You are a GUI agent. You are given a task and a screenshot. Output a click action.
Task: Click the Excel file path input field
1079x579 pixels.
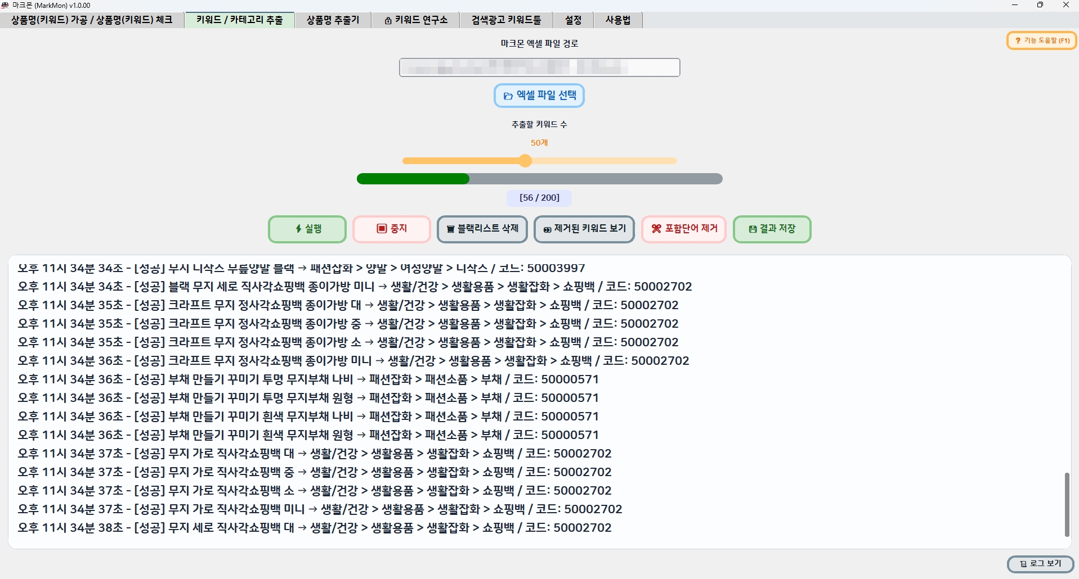click(539, 67)
